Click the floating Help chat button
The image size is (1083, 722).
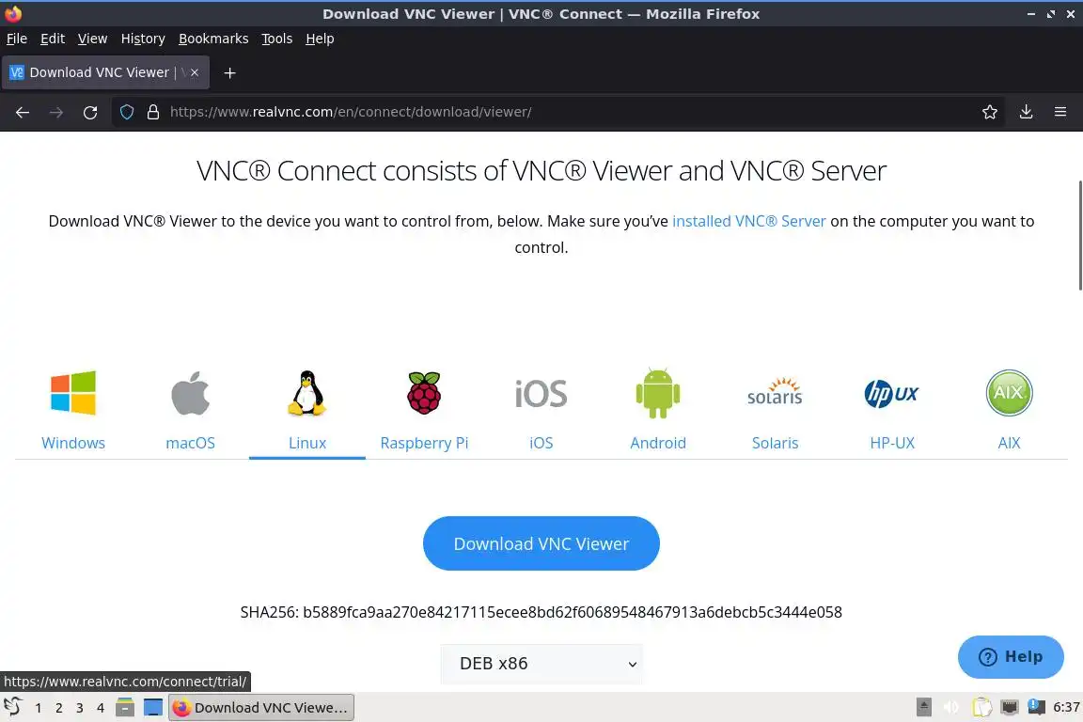[1011, 656]
